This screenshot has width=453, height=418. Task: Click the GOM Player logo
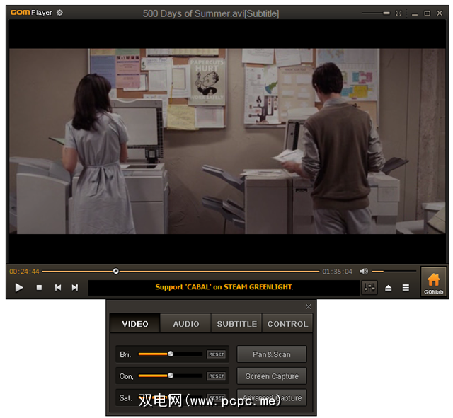click(x=31, y=13)
